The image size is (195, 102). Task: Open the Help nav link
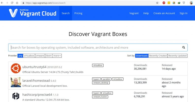coord(146,13)
